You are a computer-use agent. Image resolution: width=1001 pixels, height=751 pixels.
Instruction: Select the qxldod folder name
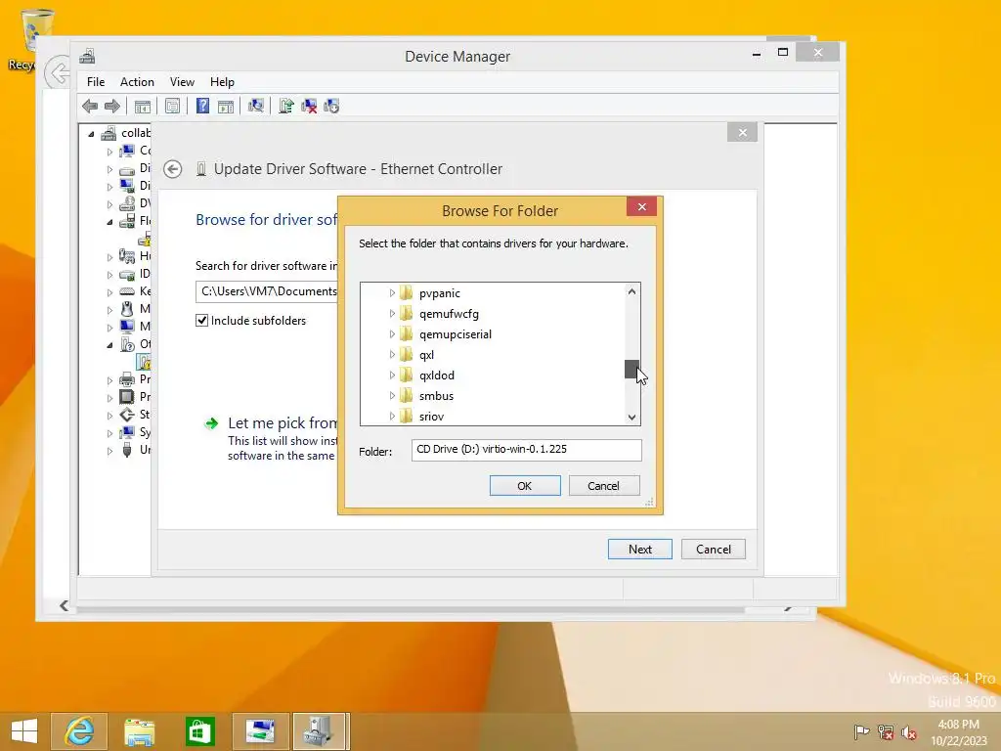pyautogui.click(x=437, y=375)
